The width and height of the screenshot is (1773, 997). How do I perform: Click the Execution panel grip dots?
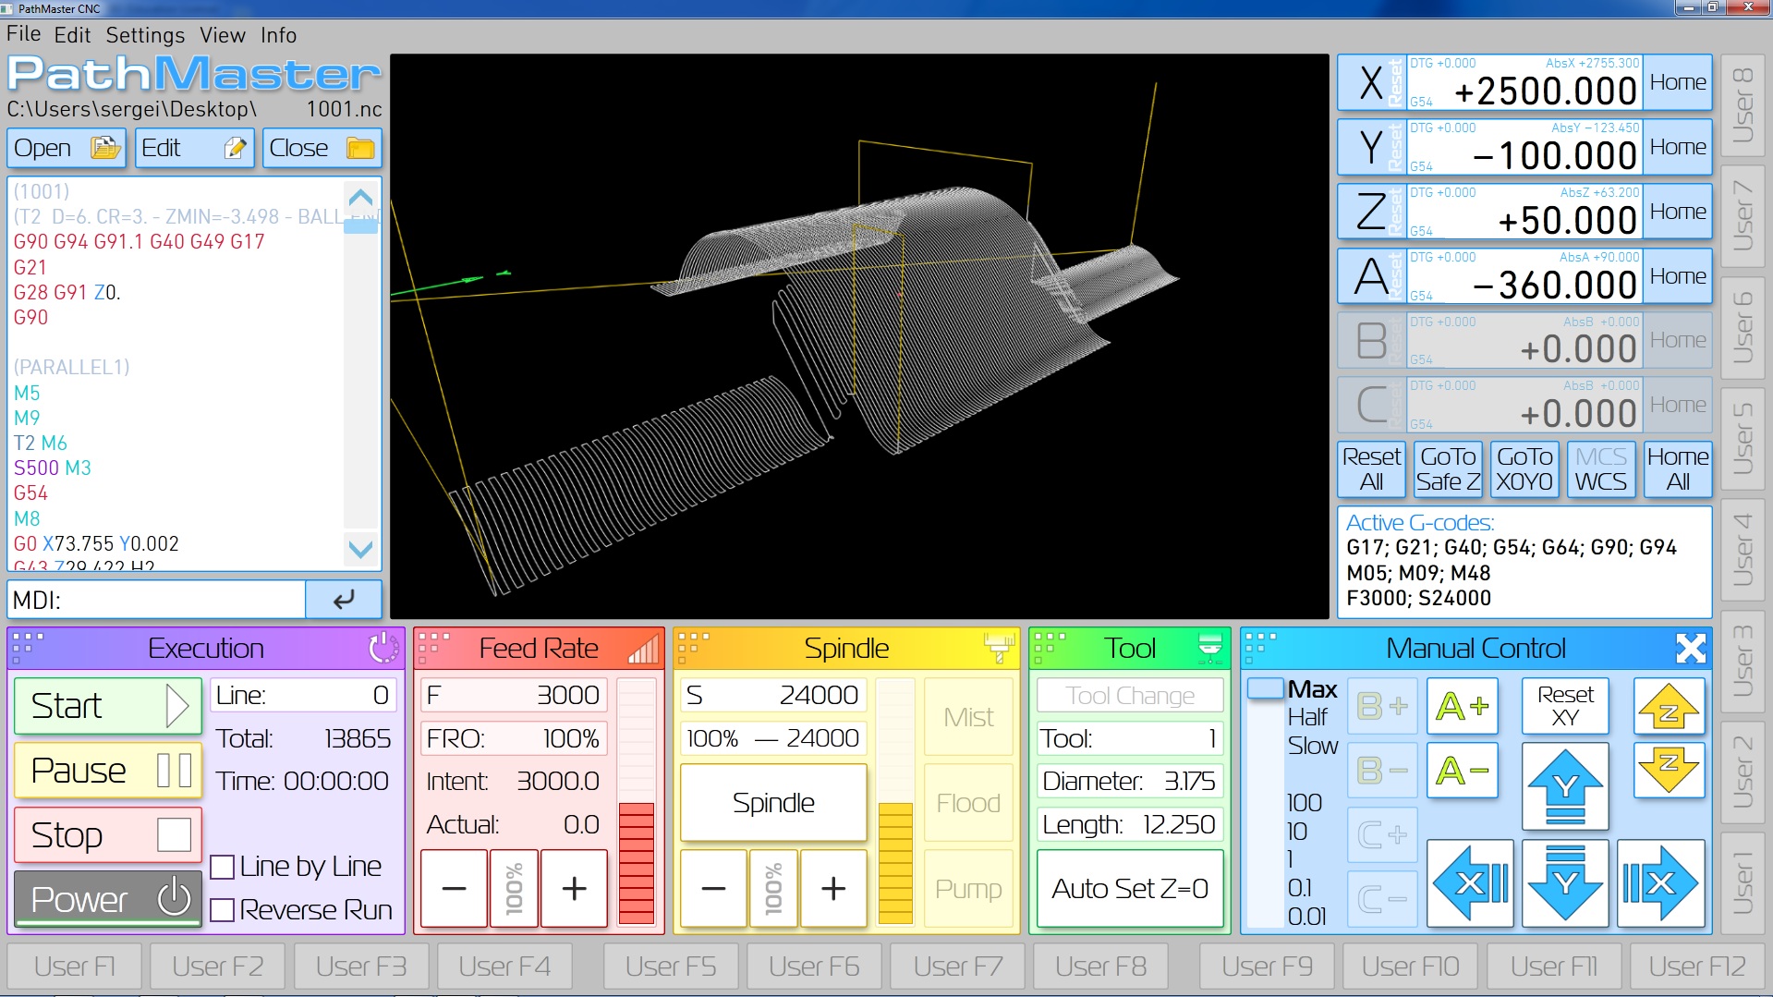(x=29, y=649)
